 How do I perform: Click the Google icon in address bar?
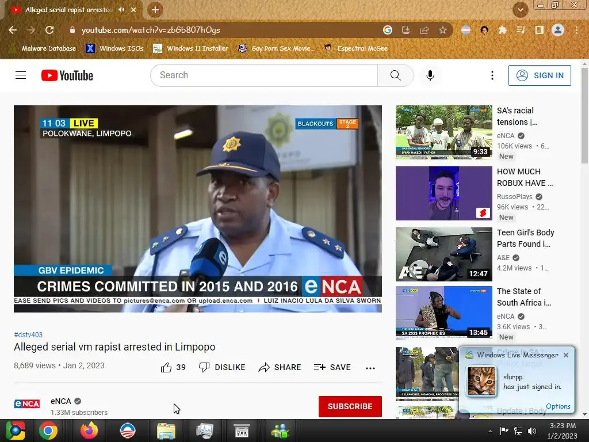(x=388, y=30)
